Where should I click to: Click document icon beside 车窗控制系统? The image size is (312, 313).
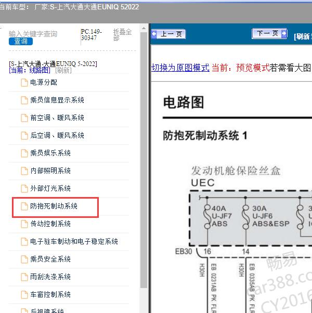(x=24, y=295)
